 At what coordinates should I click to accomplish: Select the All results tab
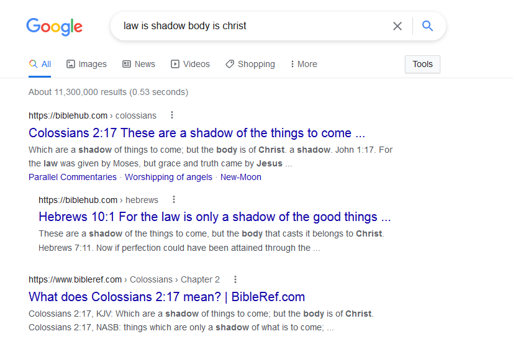40,64
